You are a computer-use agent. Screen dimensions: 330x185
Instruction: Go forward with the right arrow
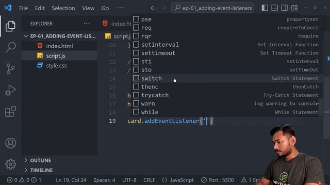point(163,8)
